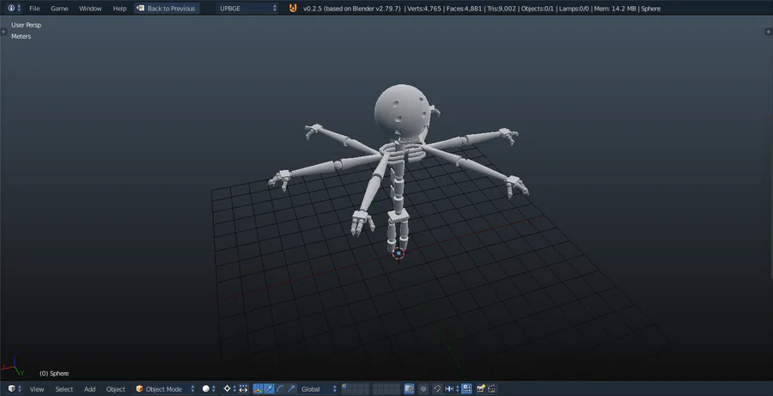The width and height of the screenshot is (773, 396).
Task: Open the viewport shading sphere selector
Action: [209, 389]
